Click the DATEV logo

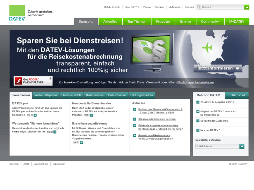(17, 13)
